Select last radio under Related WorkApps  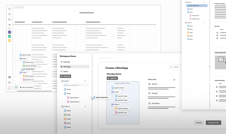[x=217, y=100]
